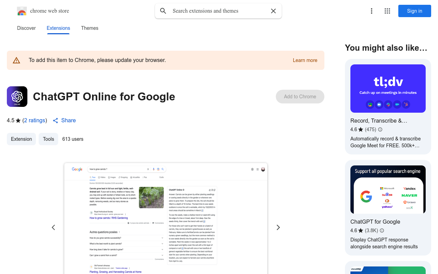The image size is (438, 274).
Task: Click the You might also like heading
Action: (386, 48)
